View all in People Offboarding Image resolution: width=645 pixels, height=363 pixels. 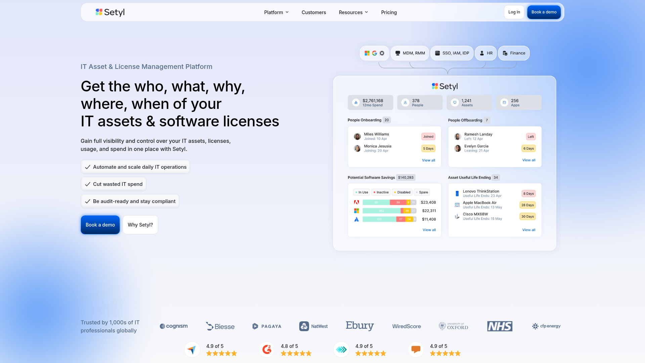529,160
